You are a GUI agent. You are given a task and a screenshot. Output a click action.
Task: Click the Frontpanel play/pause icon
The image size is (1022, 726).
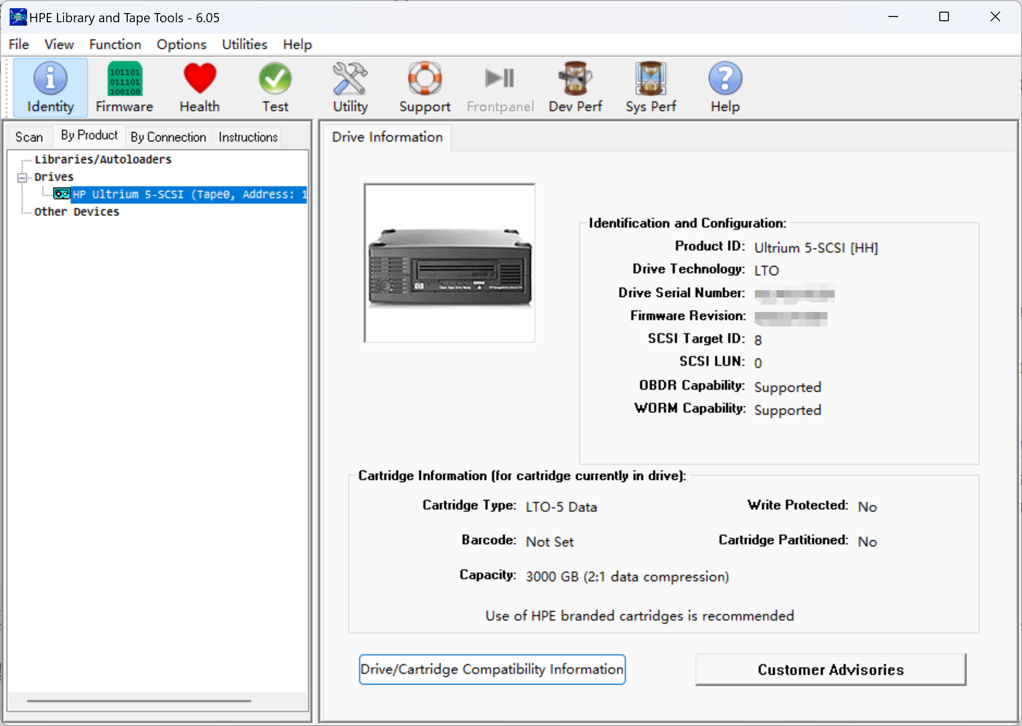(x=500, y=88)
